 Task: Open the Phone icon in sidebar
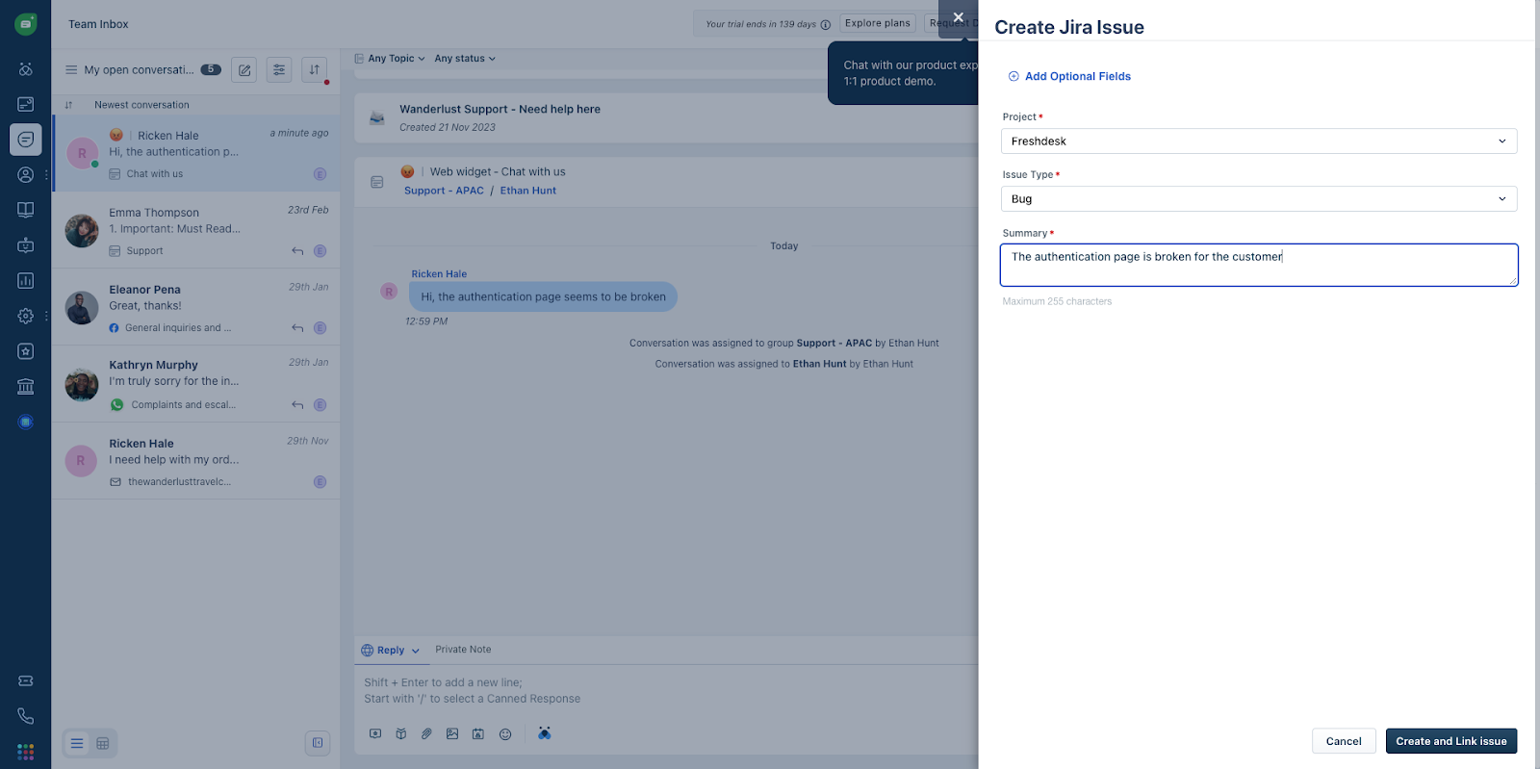tap(26, 716)
